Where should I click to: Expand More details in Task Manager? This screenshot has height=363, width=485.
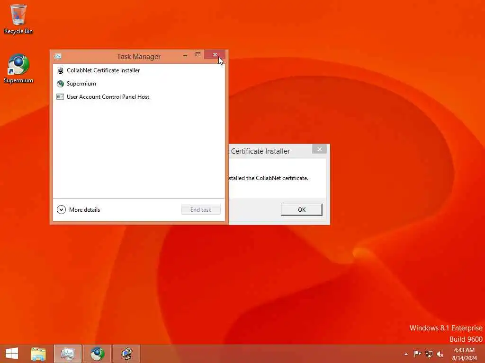point(79,209)
